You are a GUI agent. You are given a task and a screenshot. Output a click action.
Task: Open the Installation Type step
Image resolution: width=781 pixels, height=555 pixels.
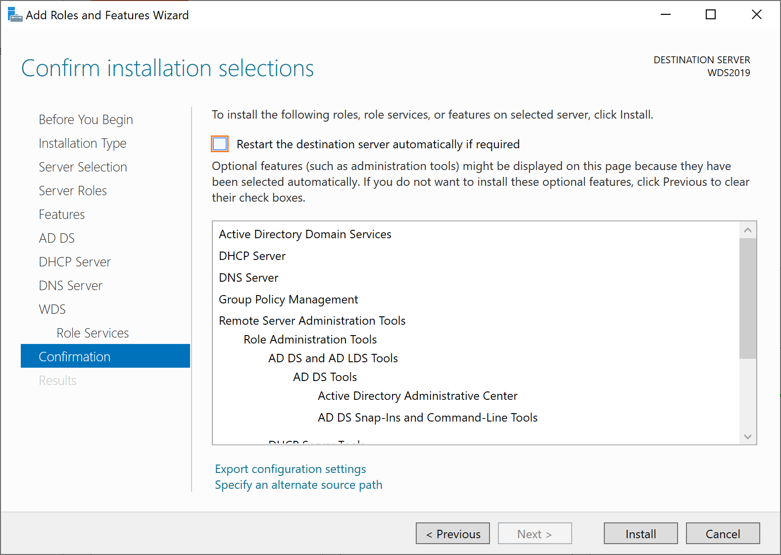(x=83, y=143)
